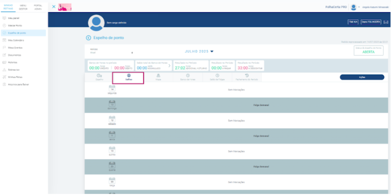Click the 27:02 ADICIONAL NOTURNO value
Viewport: 391px width, 196px height.
[191, 68]
